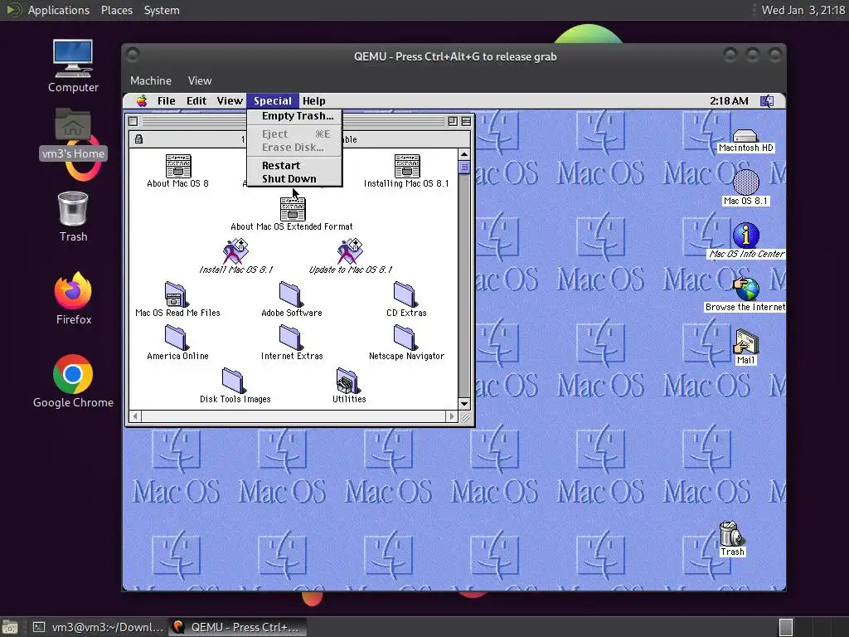Click the Mac OS menu bar clock

click(x=729, y=100)
